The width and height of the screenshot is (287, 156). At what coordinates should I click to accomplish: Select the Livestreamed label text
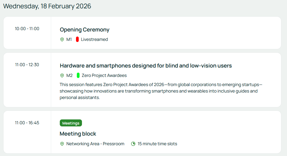pyautogui.click(x=94, y=40)
